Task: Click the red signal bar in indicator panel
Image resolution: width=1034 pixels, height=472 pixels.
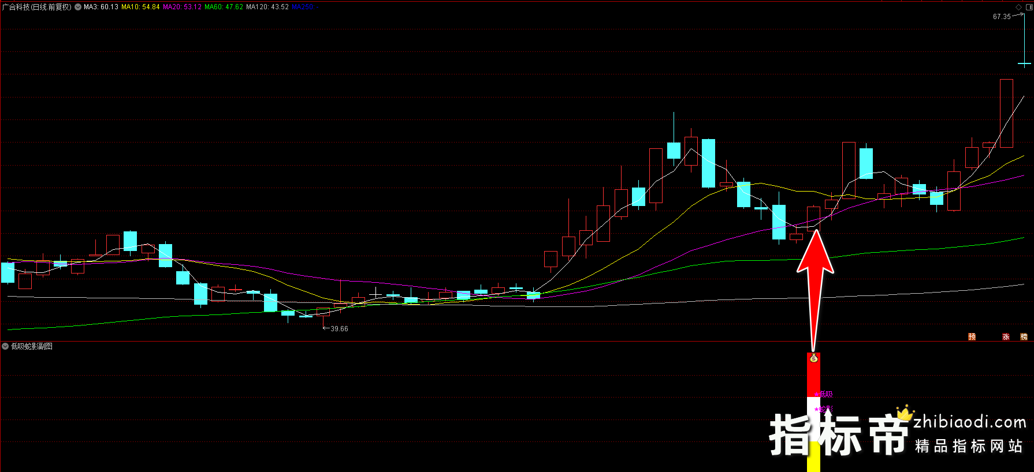Action: pyautogui.click(x=813, y=375)
